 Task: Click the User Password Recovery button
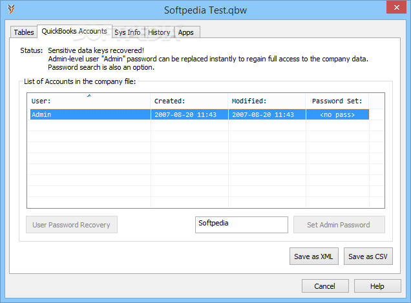click(x=72, y=225)
